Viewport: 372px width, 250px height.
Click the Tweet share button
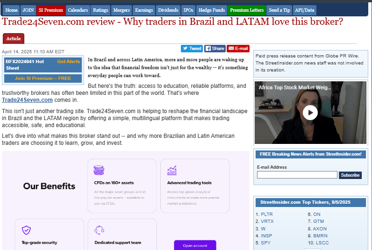pos(192,49)
